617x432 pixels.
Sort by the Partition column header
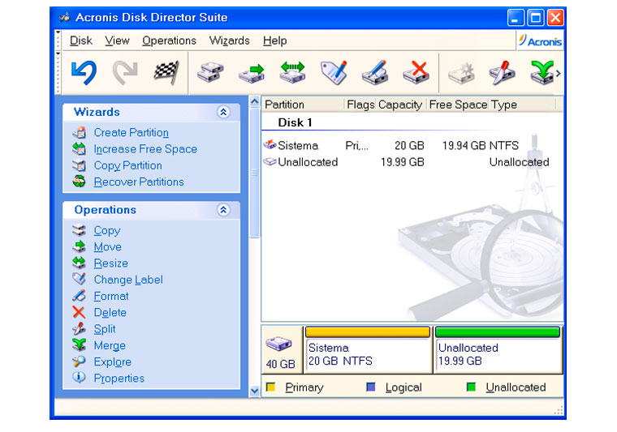point(303,105)
